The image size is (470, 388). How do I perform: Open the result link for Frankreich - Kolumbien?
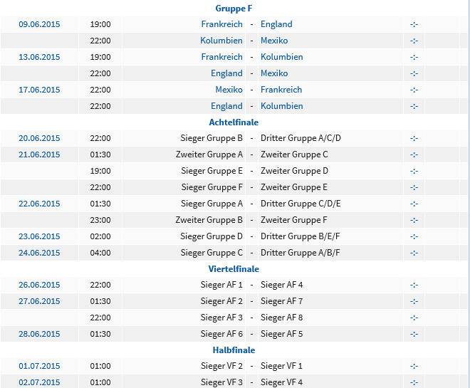[x=414, y=57]
